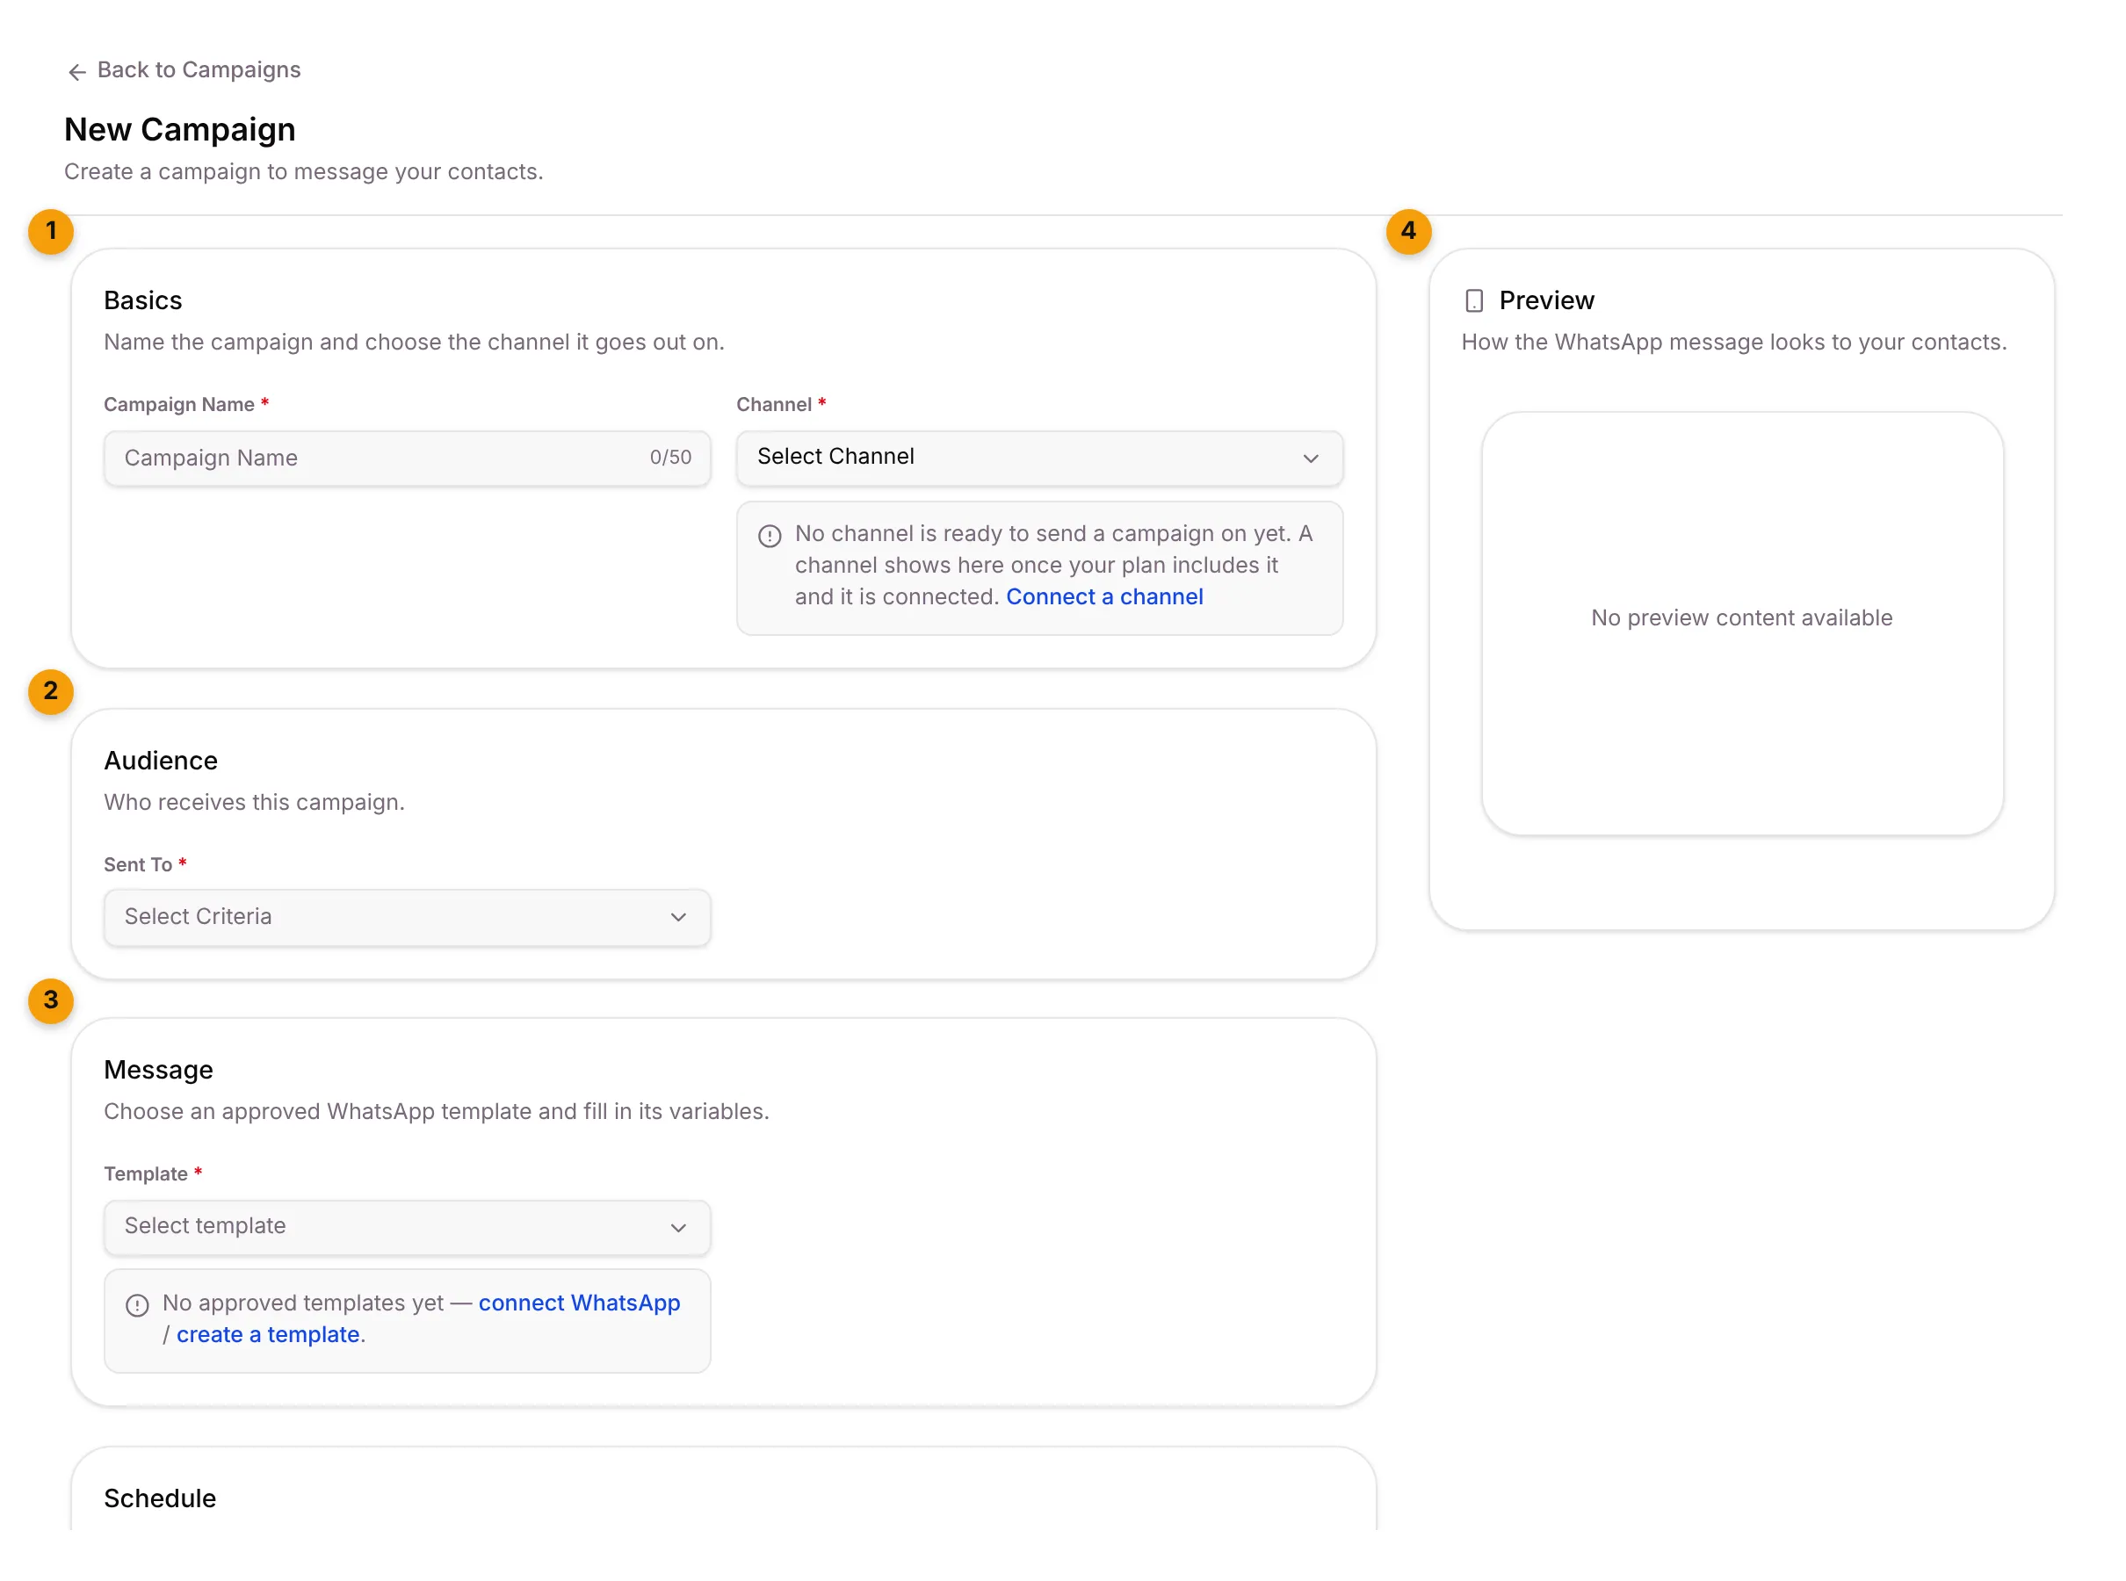Image resolution: width=2126 pixels, height=1581 pixels.
Task: Focus the Campaign Name input field
Action: coord(407,458)
